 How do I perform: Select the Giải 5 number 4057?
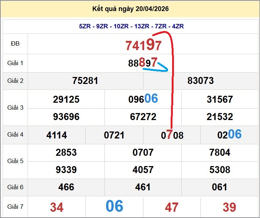click(x=143, y=170)
